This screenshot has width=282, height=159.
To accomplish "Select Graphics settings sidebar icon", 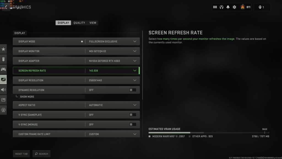I will click(3, 79).
